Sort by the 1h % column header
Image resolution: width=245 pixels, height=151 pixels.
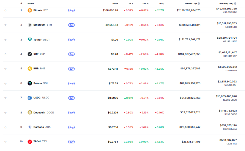pyautogui.click(x=131, y=4)
